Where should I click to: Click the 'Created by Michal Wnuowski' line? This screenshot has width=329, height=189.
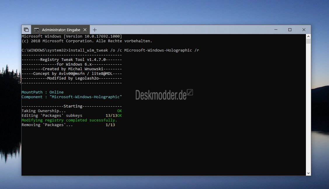pos(72,69)
